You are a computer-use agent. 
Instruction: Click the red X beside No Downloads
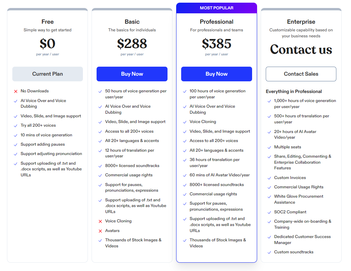point(15,91)
